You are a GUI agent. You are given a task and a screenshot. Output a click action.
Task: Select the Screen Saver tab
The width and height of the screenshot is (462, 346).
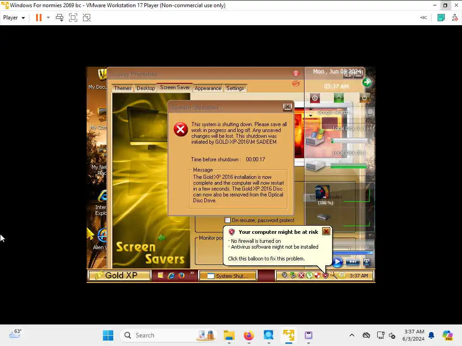[175, 87]
